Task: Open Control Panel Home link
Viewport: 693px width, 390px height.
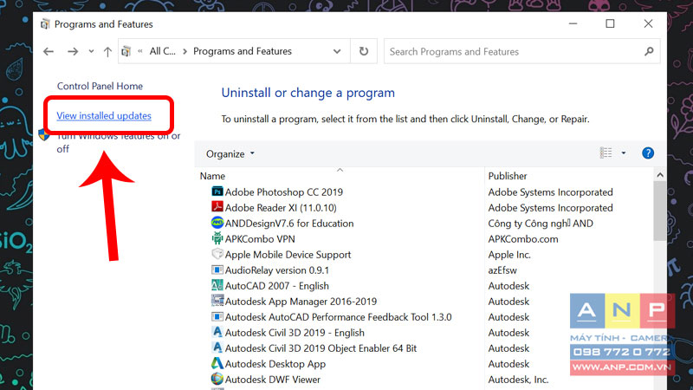Action: pyautogui.click(x=100, y=86)
